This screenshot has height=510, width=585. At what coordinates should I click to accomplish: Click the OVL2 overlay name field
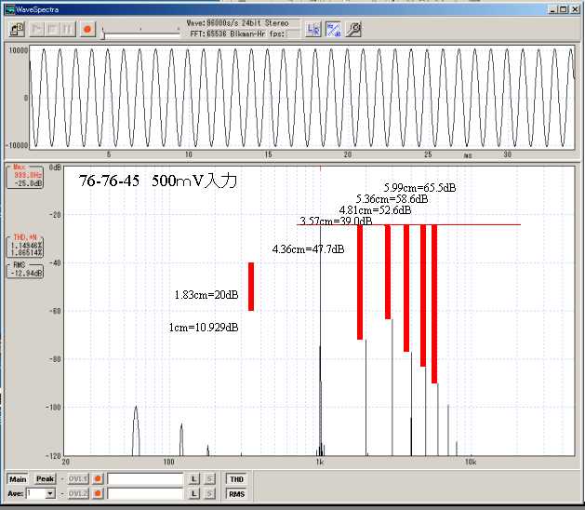[145, 493]
